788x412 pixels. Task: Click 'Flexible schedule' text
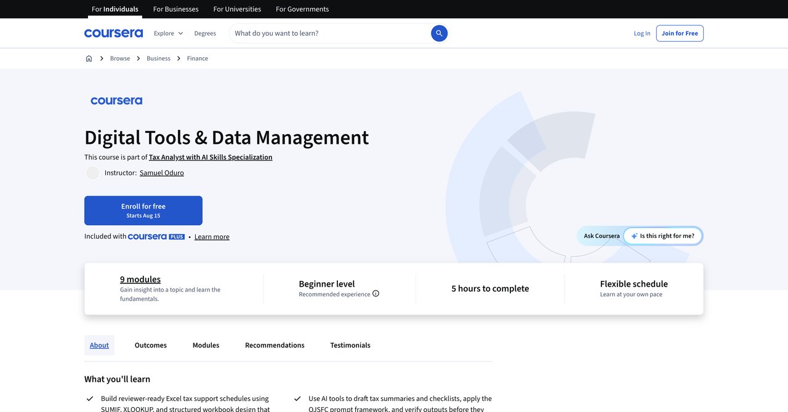point(634,284)
